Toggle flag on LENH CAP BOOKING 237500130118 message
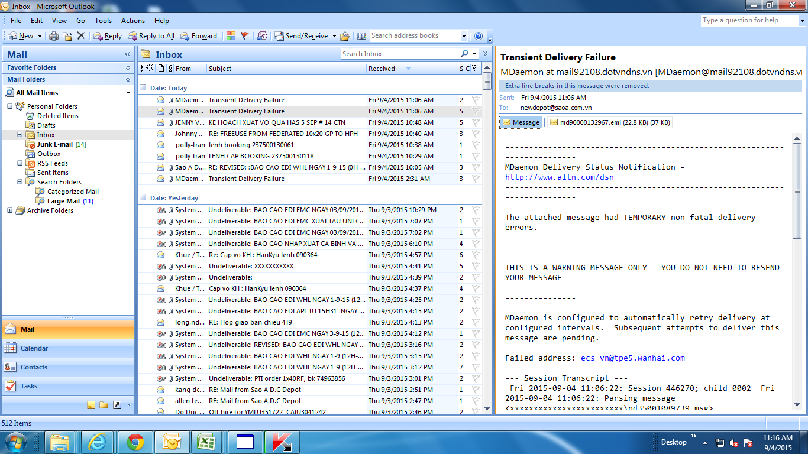 475,156
